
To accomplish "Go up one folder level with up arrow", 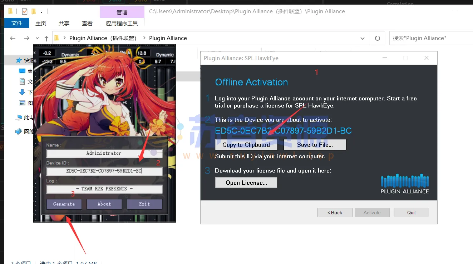I will [x=46, y=38].
